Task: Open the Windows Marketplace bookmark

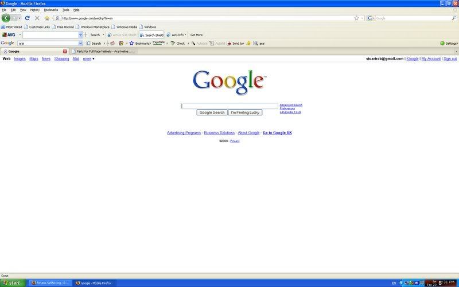Action: pos(92,27)
